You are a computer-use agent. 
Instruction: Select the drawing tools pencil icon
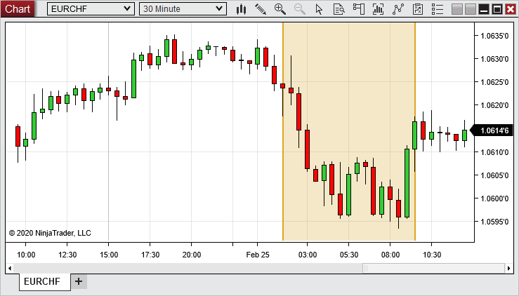point(261,9)
